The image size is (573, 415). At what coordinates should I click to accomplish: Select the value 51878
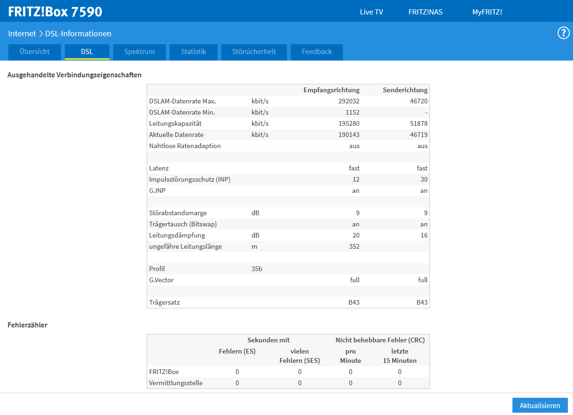(x=418, y=123)
